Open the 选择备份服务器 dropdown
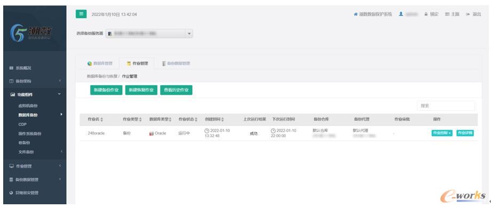This screenshot has height=208, width=491. [149, 34]
